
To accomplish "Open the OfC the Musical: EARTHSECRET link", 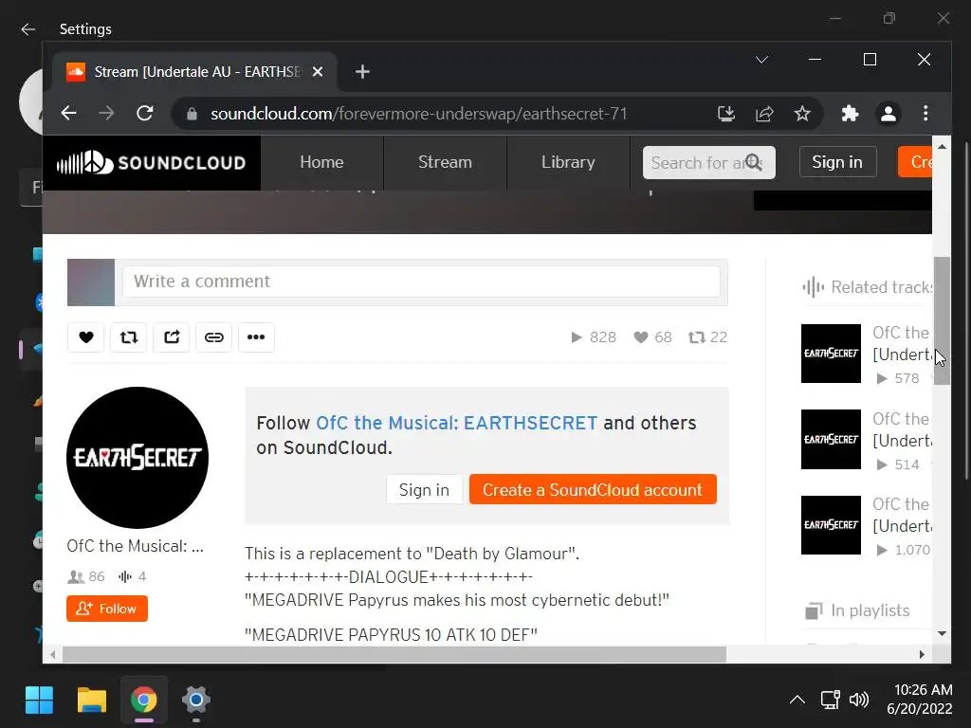I will 457,423.
